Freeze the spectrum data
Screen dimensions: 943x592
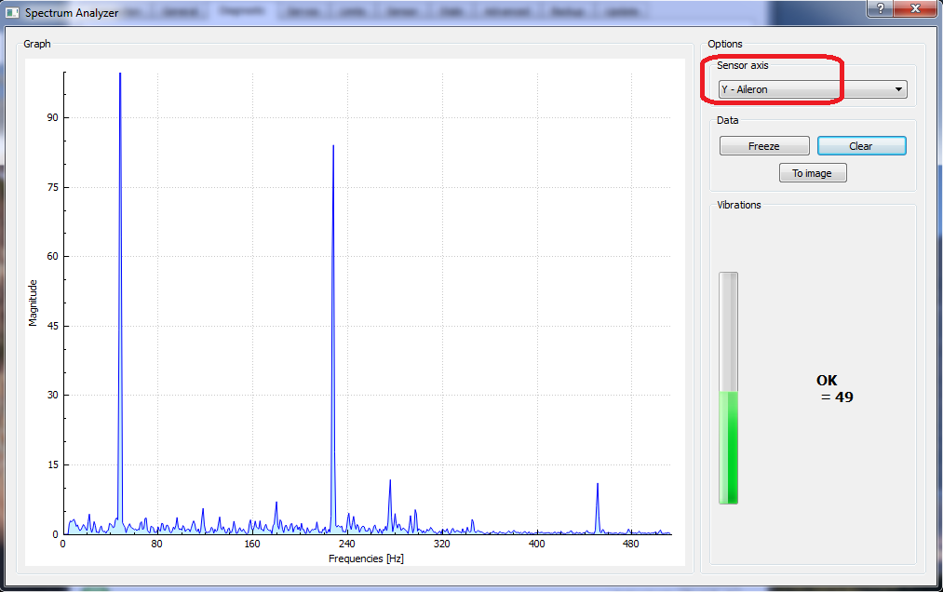pyautogui.click(x=763, y=146)
